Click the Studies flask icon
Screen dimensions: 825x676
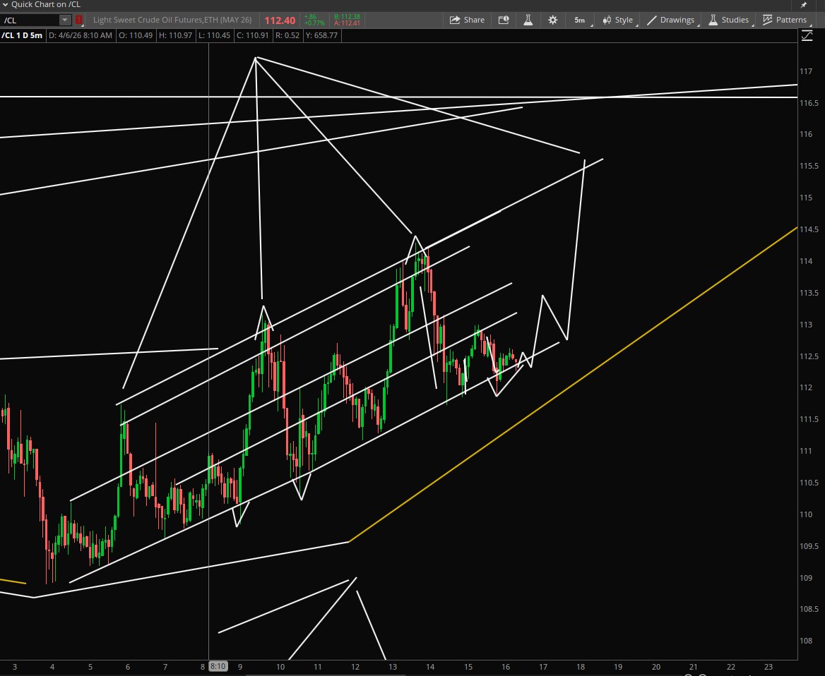click(713, 20)
